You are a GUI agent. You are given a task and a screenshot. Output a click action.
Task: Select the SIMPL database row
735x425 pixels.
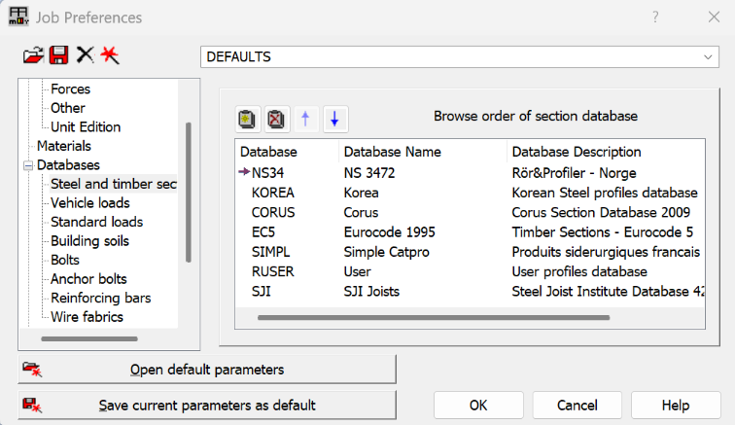(x=471, y=252)
